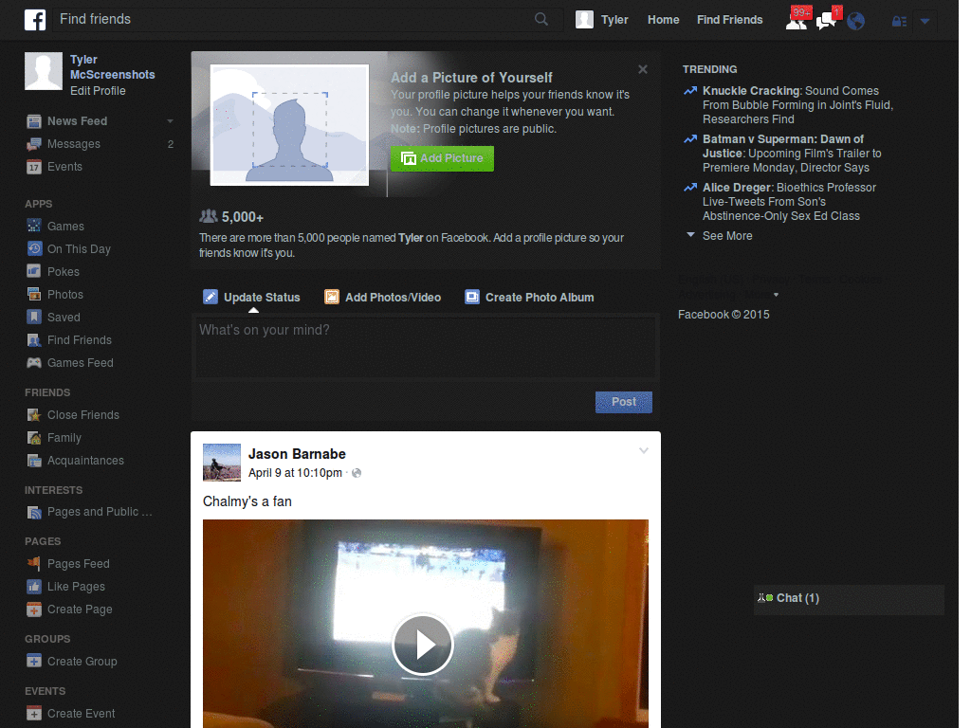The image size is (971, 728).
Task: Open Tyler McScreenshots profile name link
Action: point(112,67)
